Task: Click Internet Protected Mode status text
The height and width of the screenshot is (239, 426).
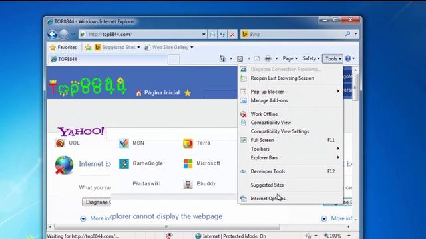Action: (x=234, y=236)
